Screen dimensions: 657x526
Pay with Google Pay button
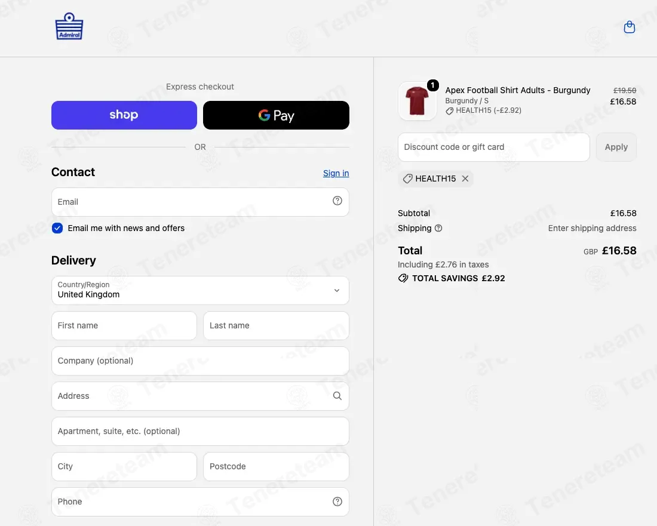pos(276,115)
